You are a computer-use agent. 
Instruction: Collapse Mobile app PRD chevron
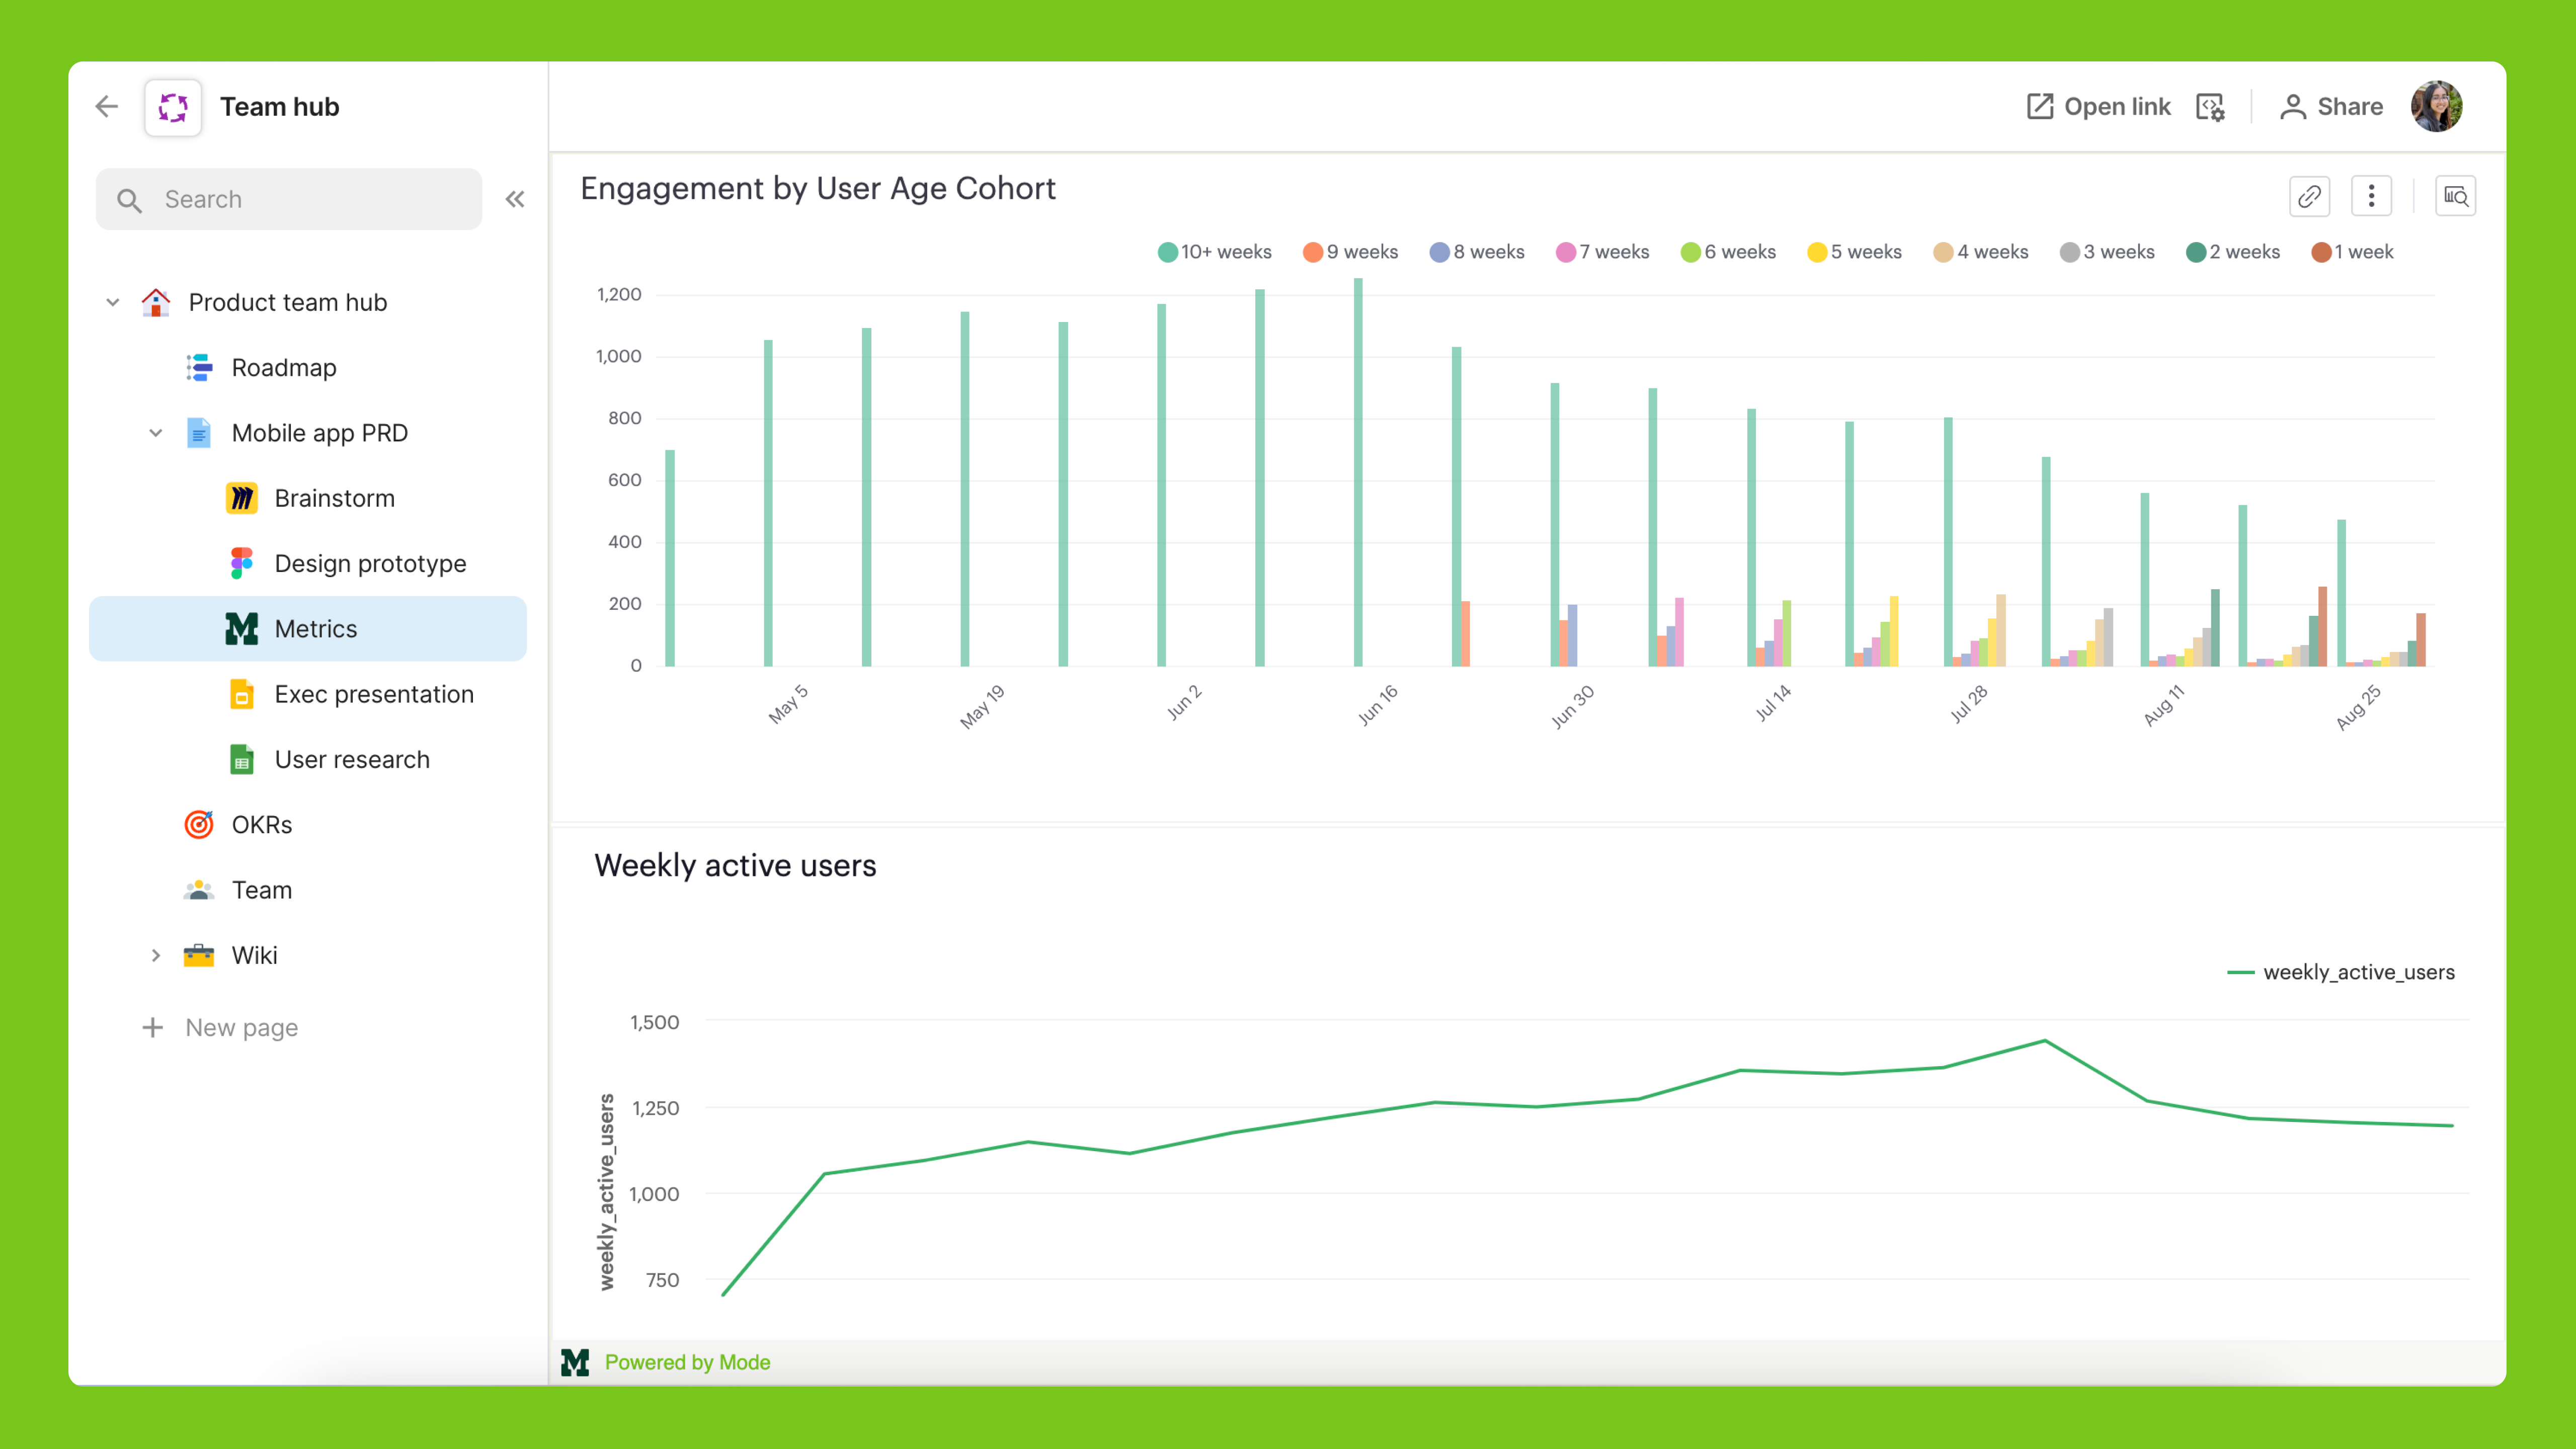[156, 433]
